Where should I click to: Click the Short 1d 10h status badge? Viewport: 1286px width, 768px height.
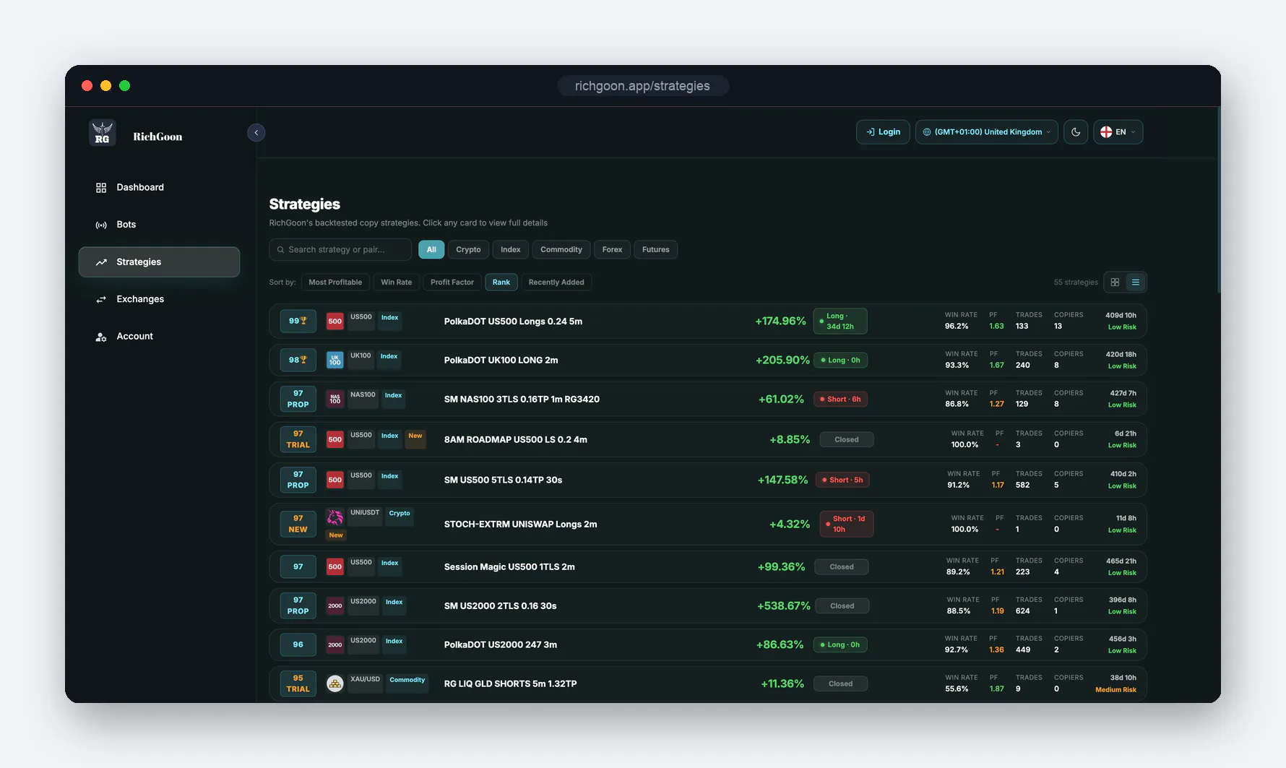tap(847, 525)
